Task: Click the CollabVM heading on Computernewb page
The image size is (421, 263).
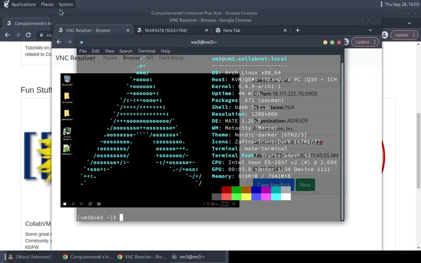Action: [38, 224]
